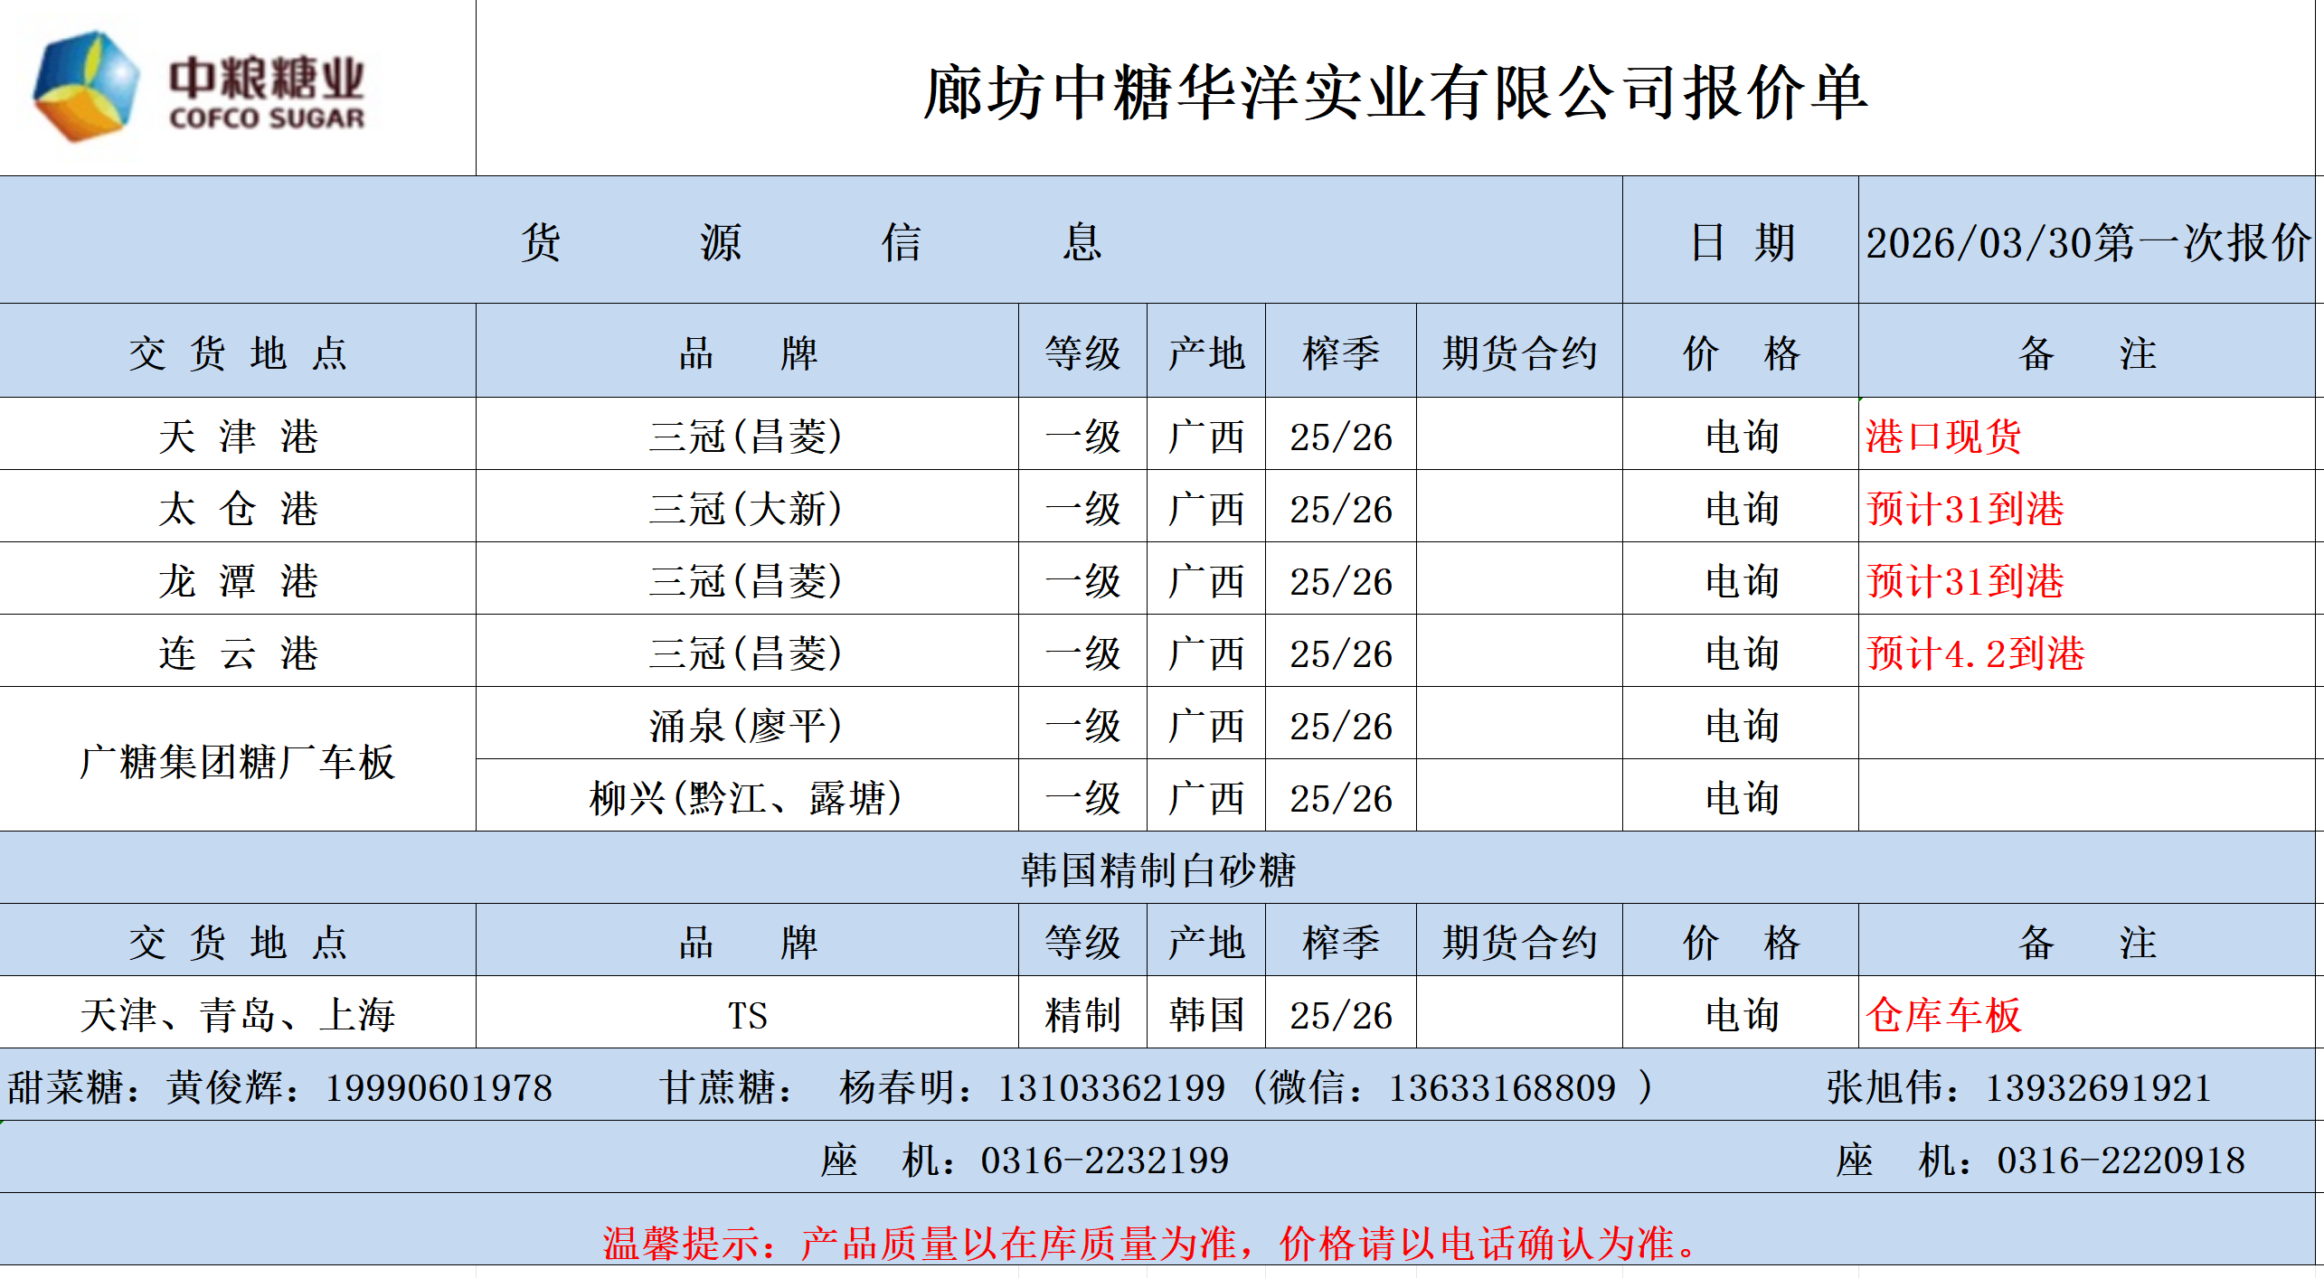Click the 货源信息 section header cell
The image size is (2324, 1278).
pos(811,240)
